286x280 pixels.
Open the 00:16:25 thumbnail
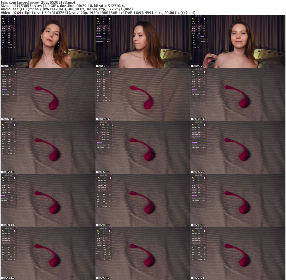pyautogui.click(x=238, y=147)
